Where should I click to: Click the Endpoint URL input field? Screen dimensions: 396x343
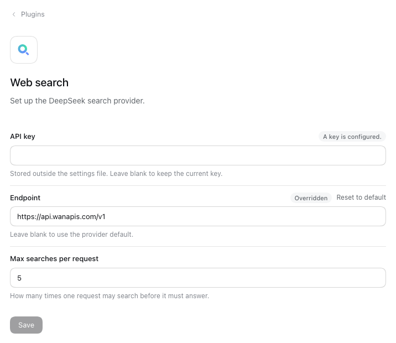pyautogui.click(x=198, y=216)
